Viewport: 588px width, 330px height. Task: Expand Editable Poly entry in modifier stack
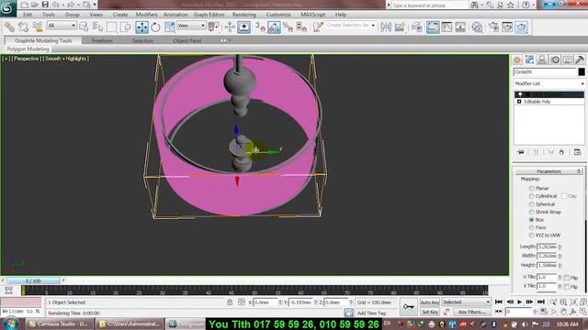coord(519,102)
